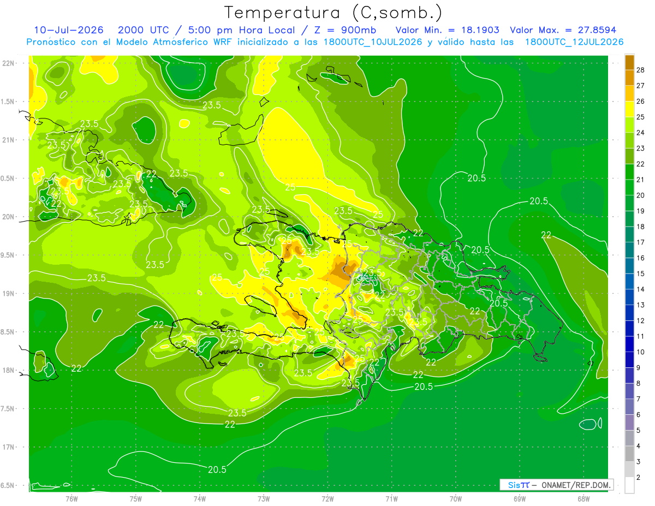Click the title 'Temperatura (C,somb.)'
The height and width of the screenshot is (506, 655).
coord(333,13)
